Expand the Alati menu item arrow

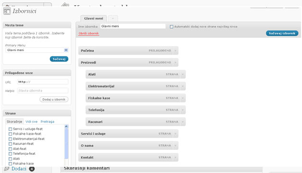(x=183, y=74)
